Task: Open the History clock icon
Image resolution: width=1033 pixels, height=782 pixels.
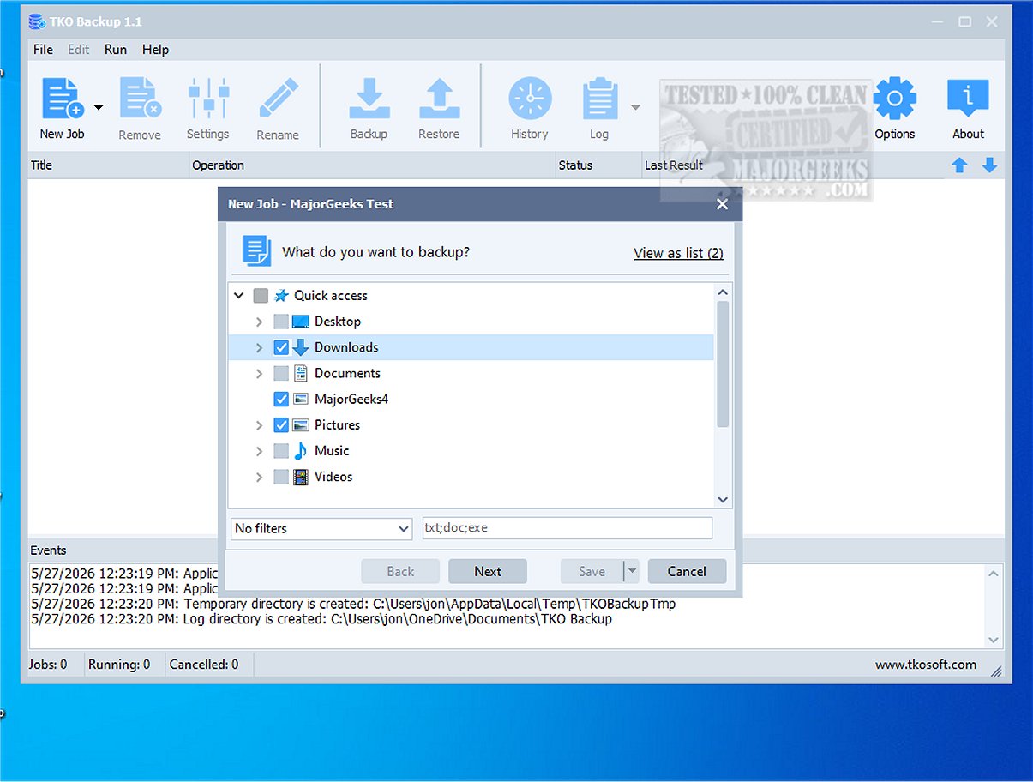Action: pos(530,98)
